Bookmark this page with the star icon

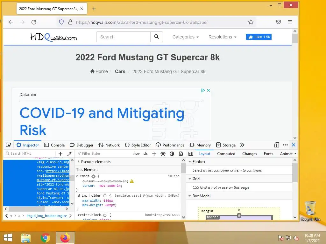[251, 22]
